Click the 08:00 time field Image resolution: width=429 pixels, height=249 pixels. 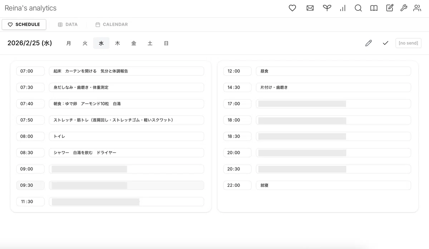[x=30, y=136]
